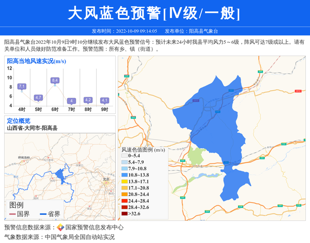Click the 定位概览 section heading
Image resolution: width=310 pixels, height=243 pixels.
click(x=19, y=121)
